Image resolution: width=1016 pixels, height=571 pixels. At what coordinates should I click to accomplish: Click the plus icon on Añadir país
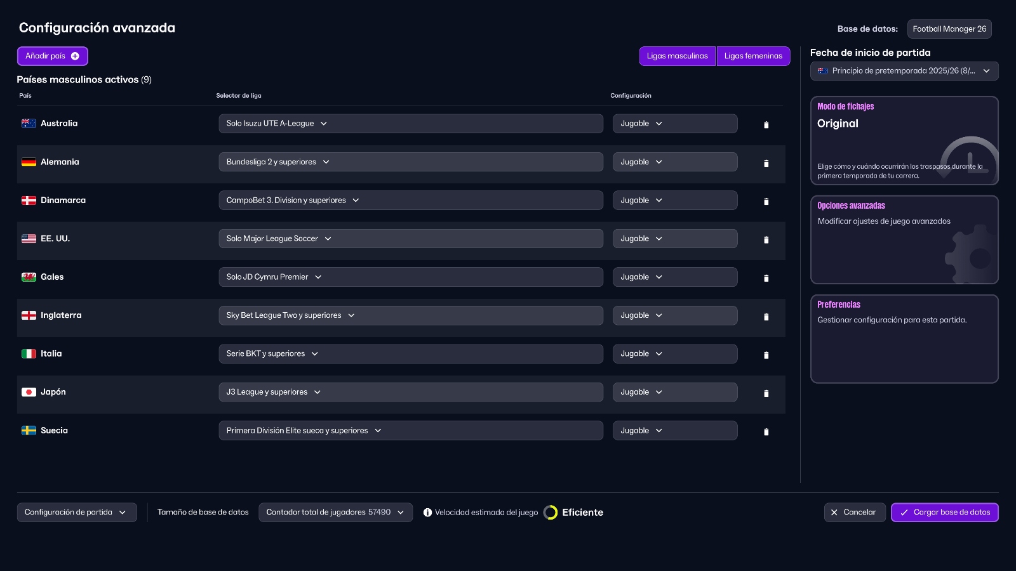(74, 56)
